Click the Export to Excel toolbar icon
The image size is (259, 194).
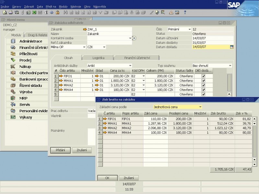34,13
